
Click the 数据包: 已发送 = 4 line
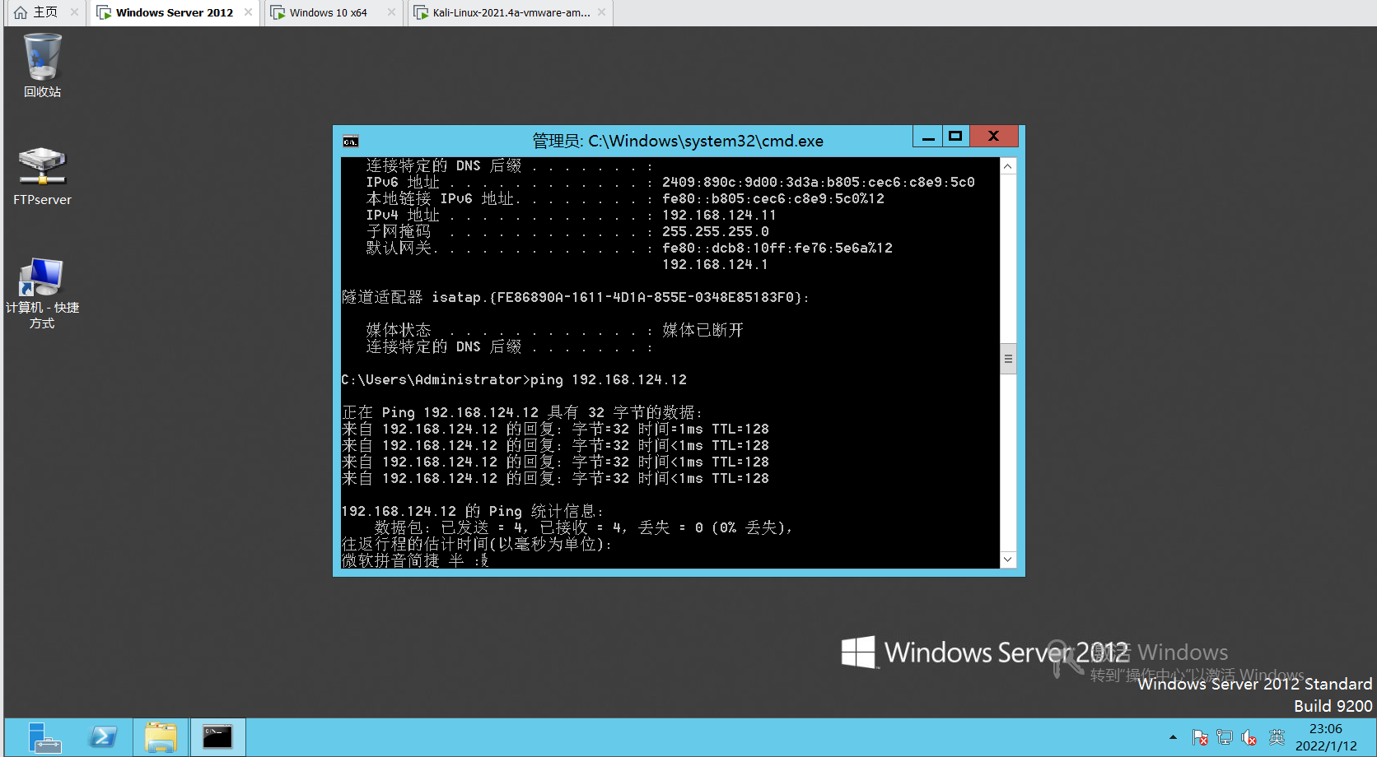[x=584, y=528]
